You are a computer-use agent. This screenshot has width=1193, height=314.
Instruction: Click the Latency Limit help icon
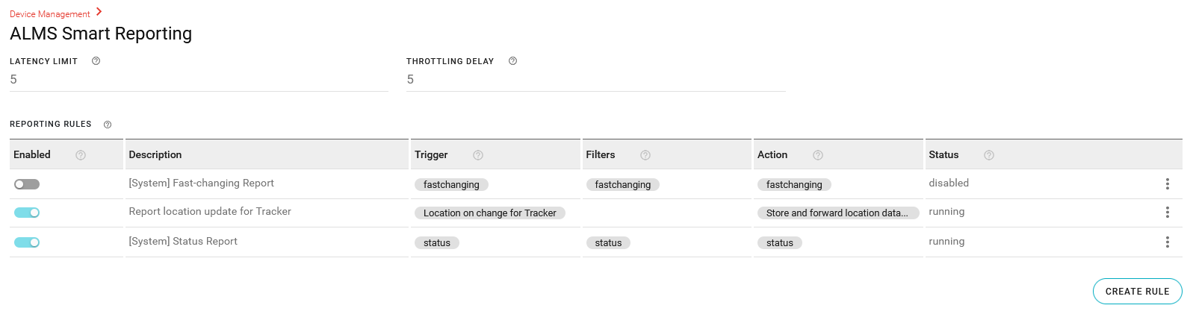click(x=96, y=61)
